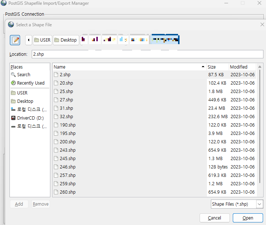Click the Name column sort arrow
266x225 pixels.
(x=203, y=67)
